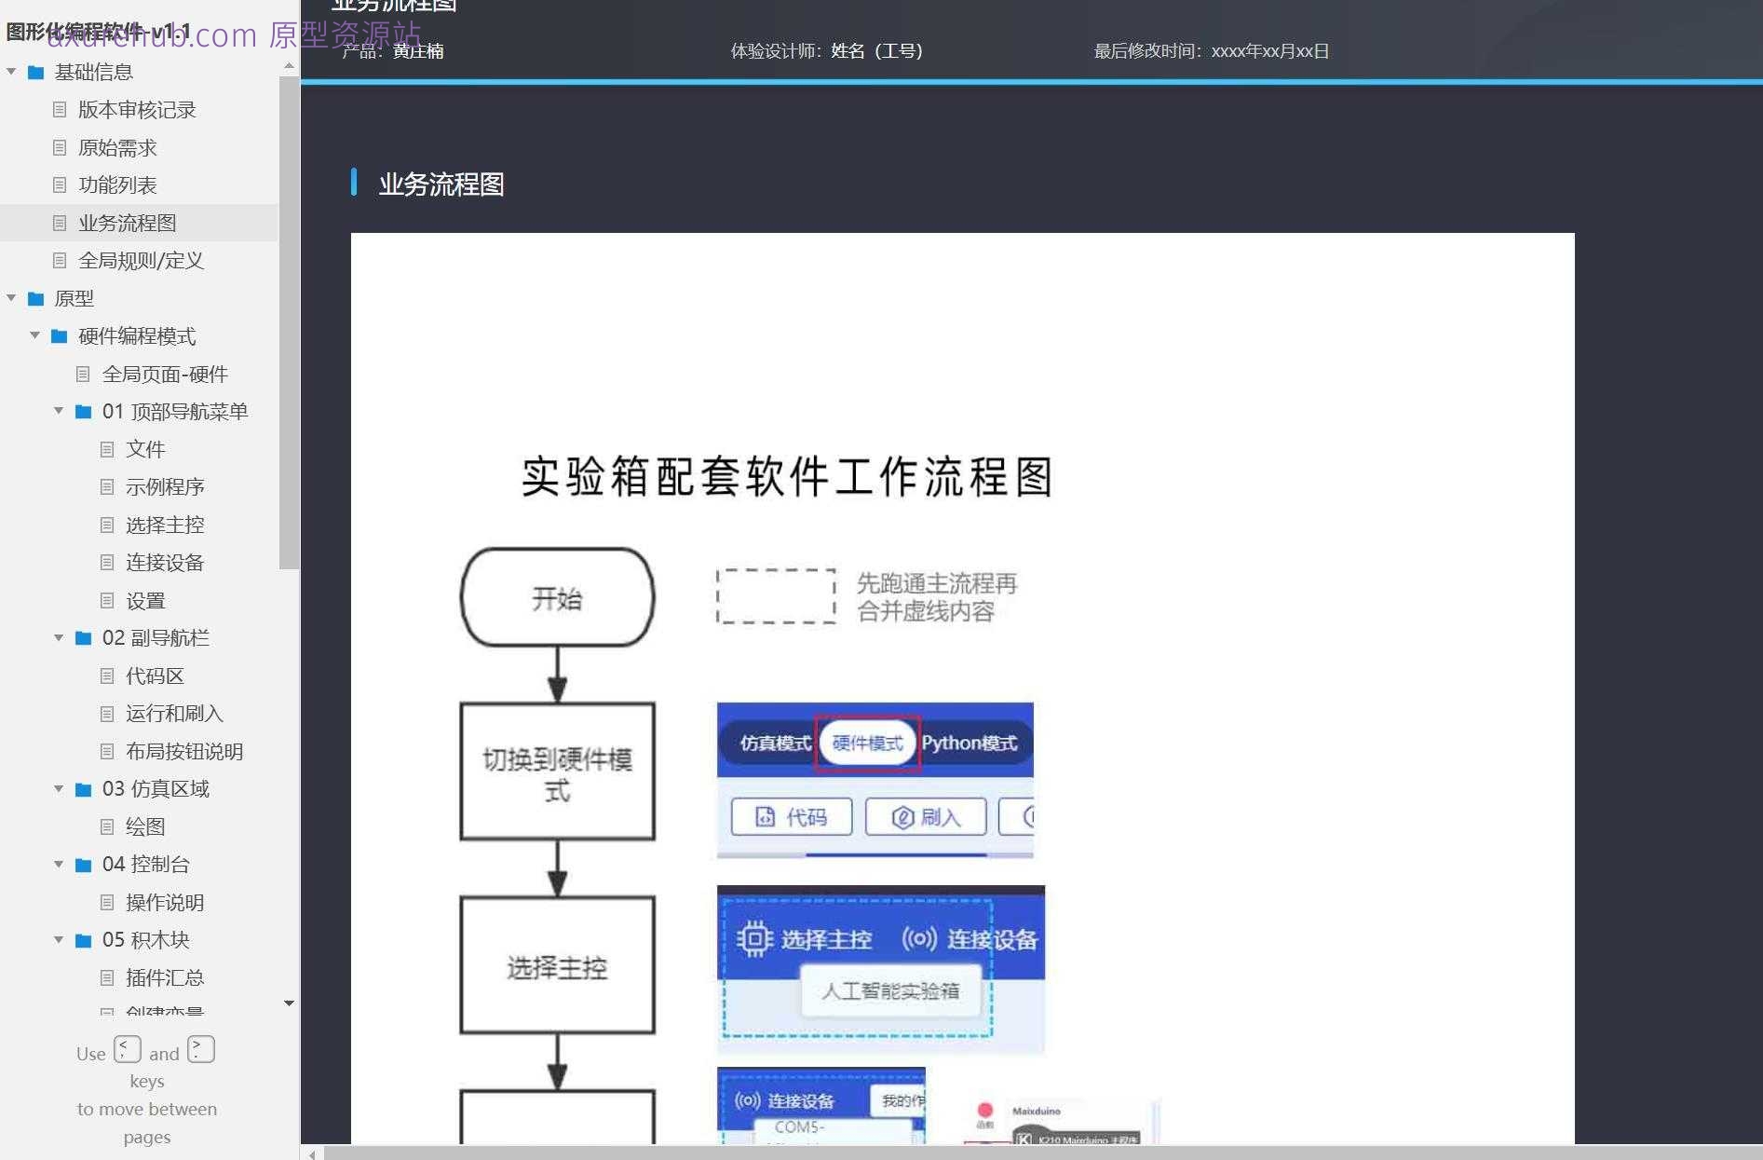This screenshot has width=1763, height=1160.
Task: Collapse the 04 控制台 branch
Action: click(59, 864)
